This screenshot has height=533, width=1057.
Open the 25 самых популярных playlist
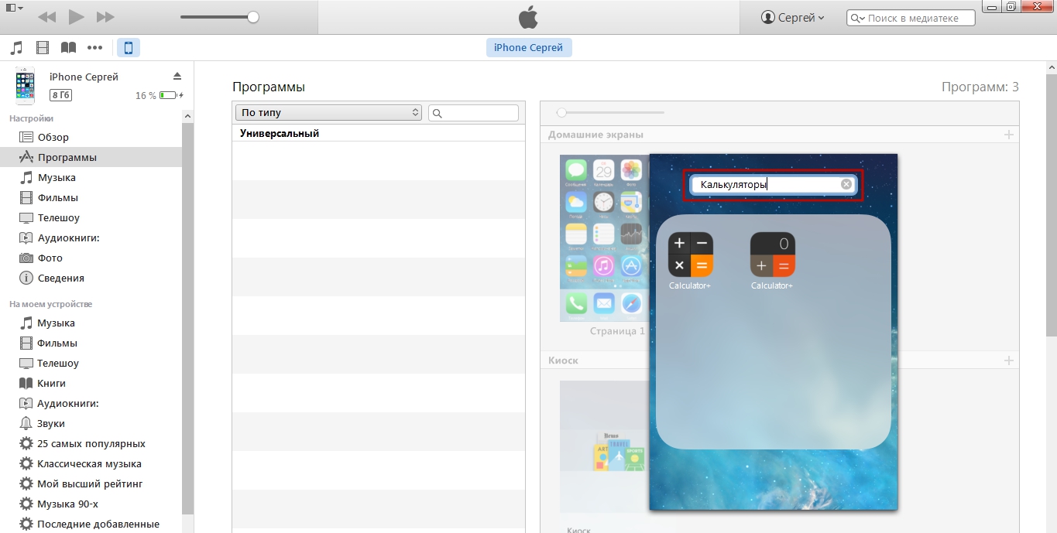coord(91,443)
